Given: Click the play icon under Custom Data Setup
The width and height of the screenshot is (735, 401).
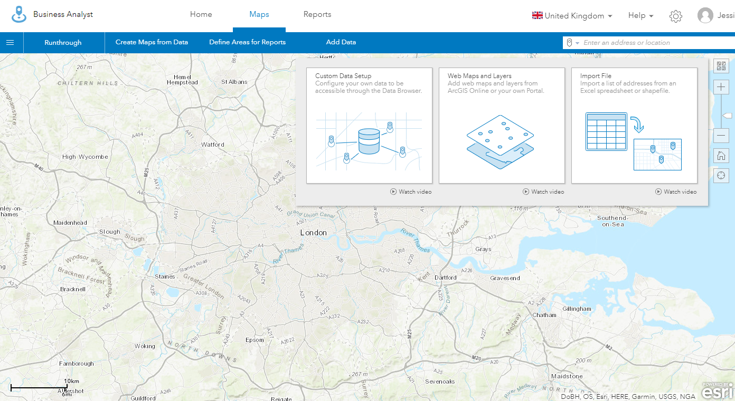Looking at the screenshot, I should click(x=393, y=192).
